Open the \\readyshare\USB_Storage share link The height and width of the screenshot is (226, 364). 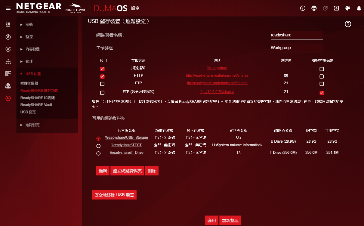tap(127, 138)
